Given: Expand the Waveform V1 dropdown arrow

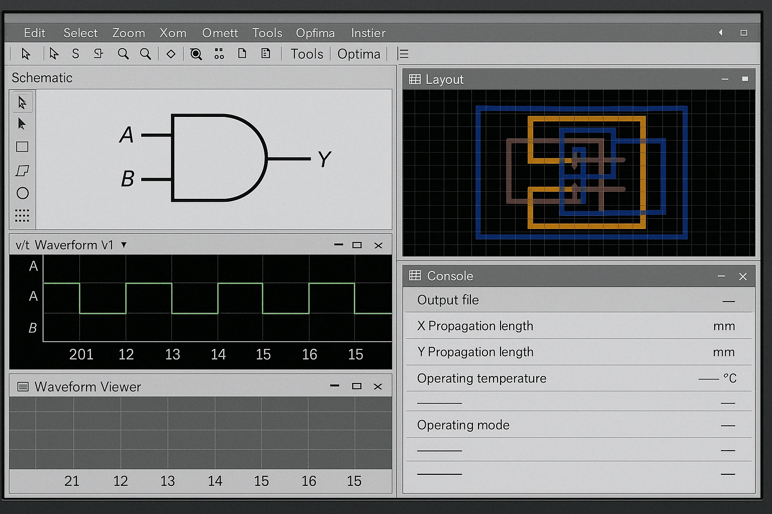Looking at the screenshot, I should tap(124, 245).
